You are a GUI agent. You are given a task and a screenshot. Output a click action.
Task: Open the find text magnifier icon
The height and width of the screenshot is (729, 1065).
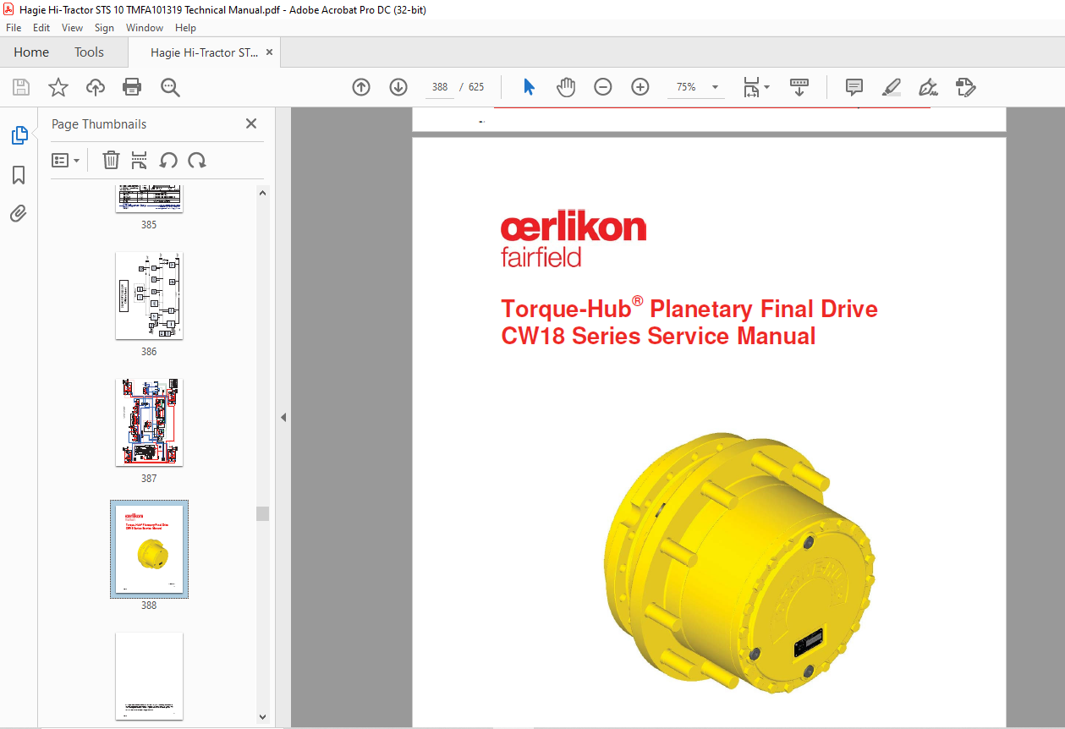(170, 87)
